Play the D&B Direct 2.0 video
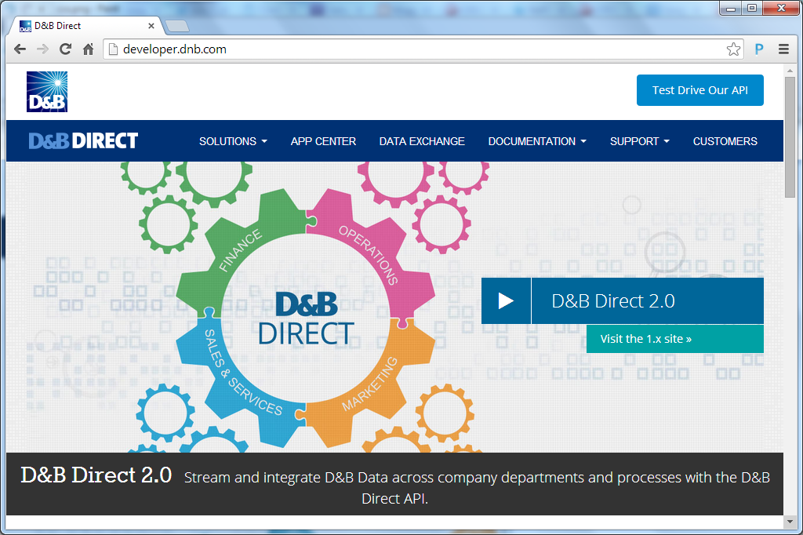Viewport: 803px width, 535px height. (506, 300)
